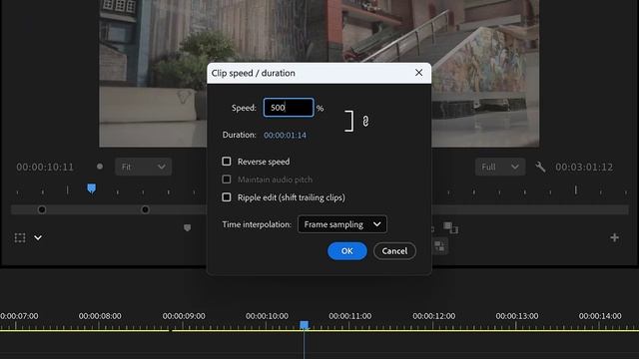The image size is (639, 359).
Task: Click the program duration 00:03:01:12
Action: 584,167
